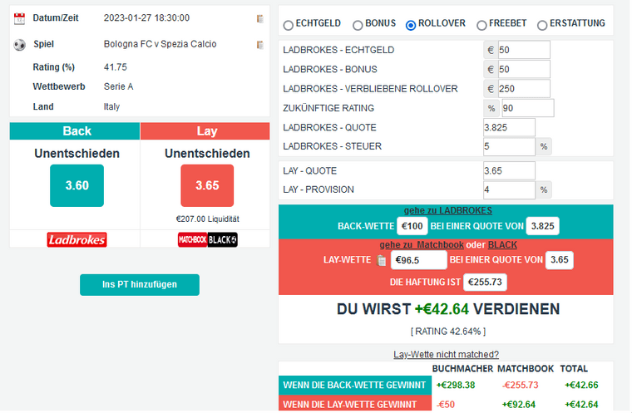Select the FREEBET radio option
Viewport: 632px width, 413px height.
click(x=481, y=26)
